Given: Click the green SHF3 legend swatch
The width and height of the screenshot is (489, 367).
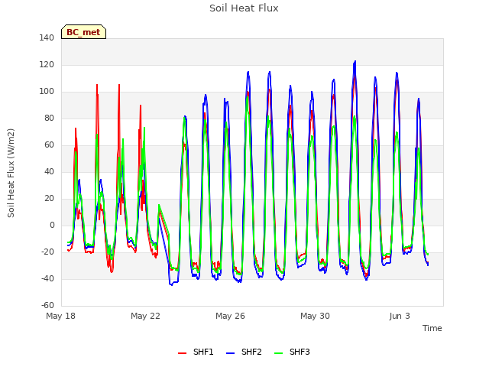Looking at the screenshot, I should point(278,353).
